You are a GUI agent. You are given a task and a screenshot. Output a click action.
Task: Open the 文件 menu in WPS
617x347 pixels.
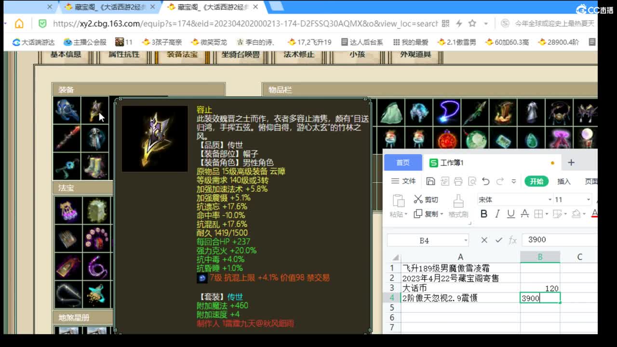click(403, 181)
